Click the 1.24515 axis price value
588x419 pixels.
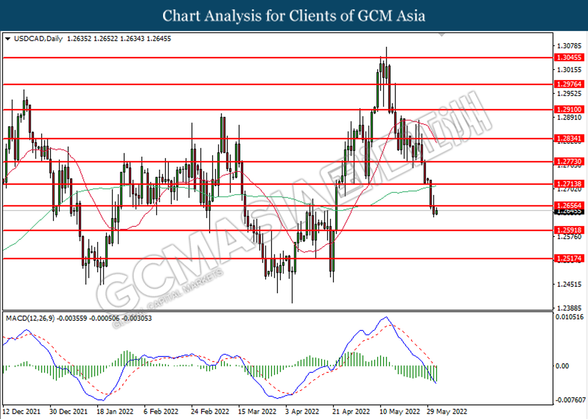[569, 284]
